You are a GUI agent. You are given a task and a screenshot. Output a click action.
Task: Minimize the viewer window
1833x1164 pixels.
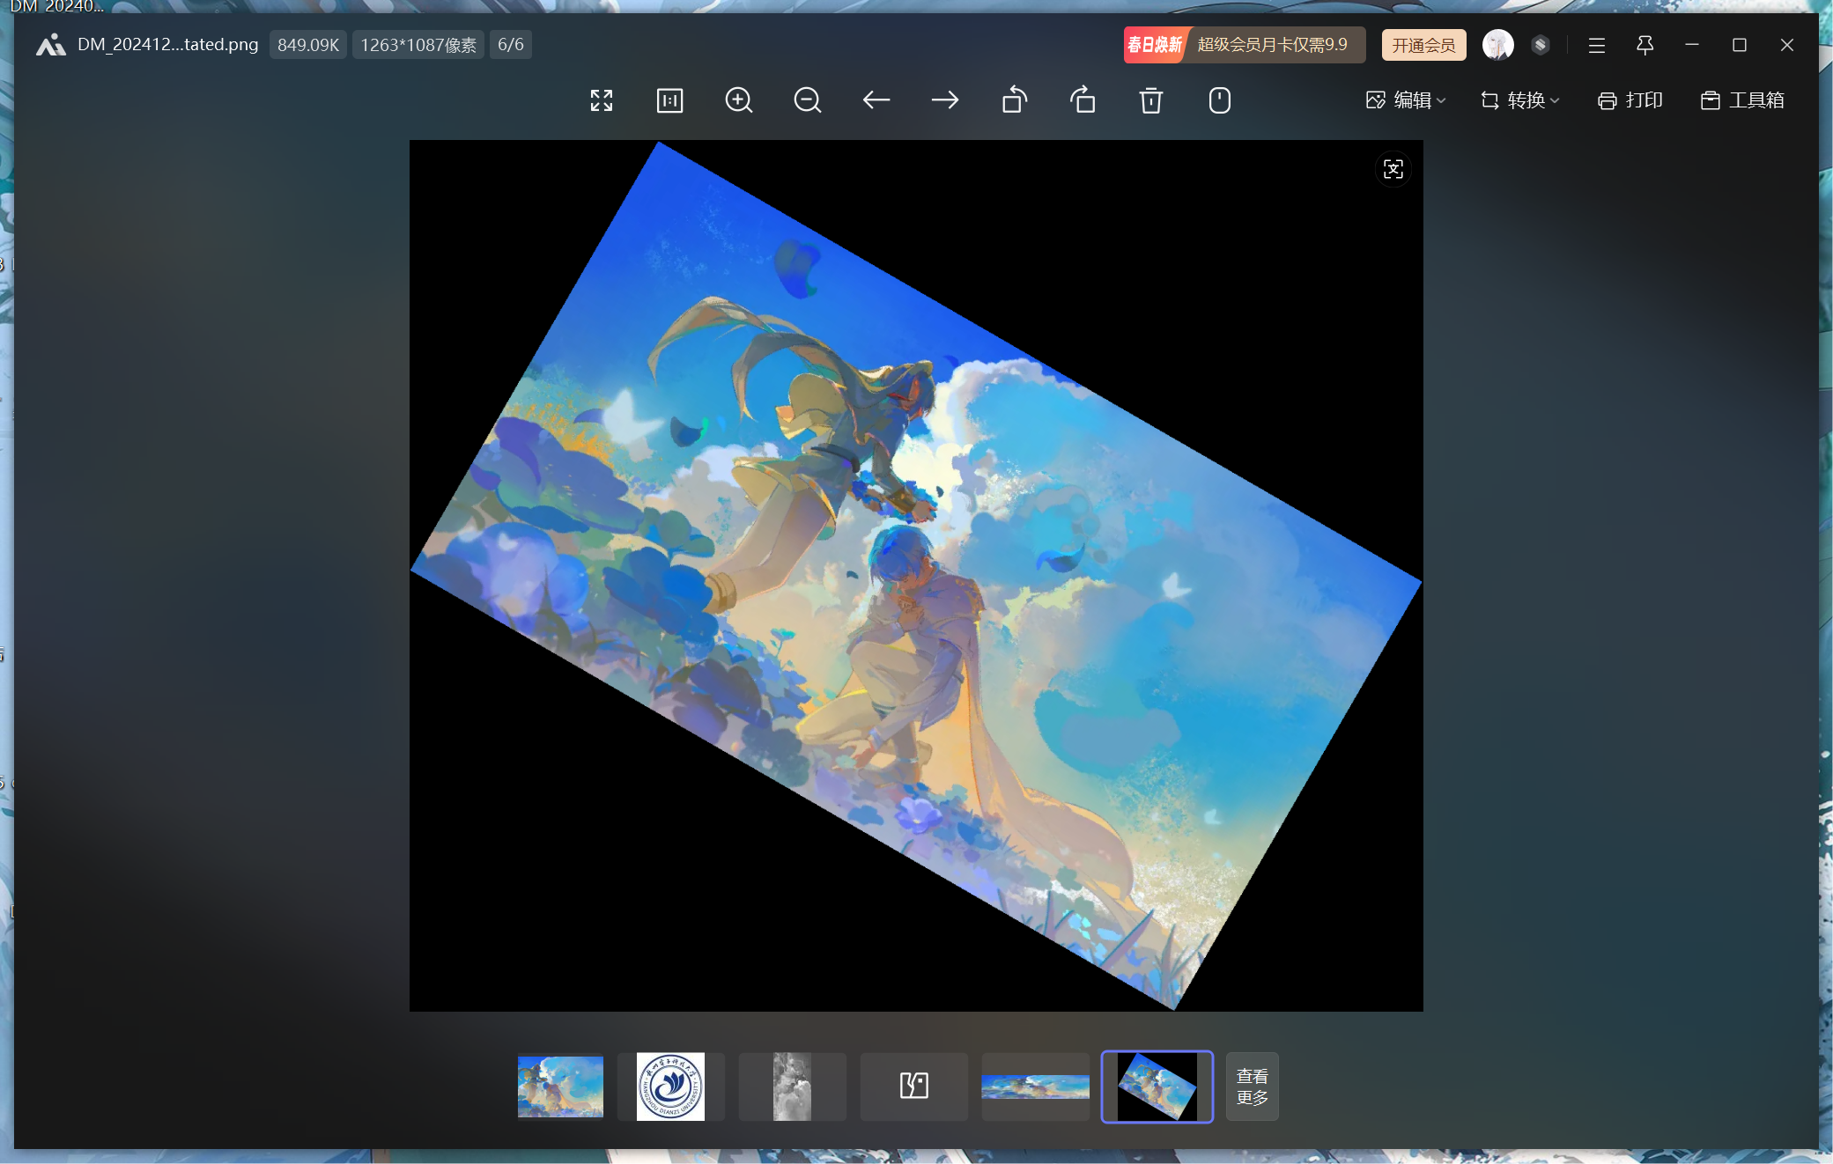(x=1692, y=45)
